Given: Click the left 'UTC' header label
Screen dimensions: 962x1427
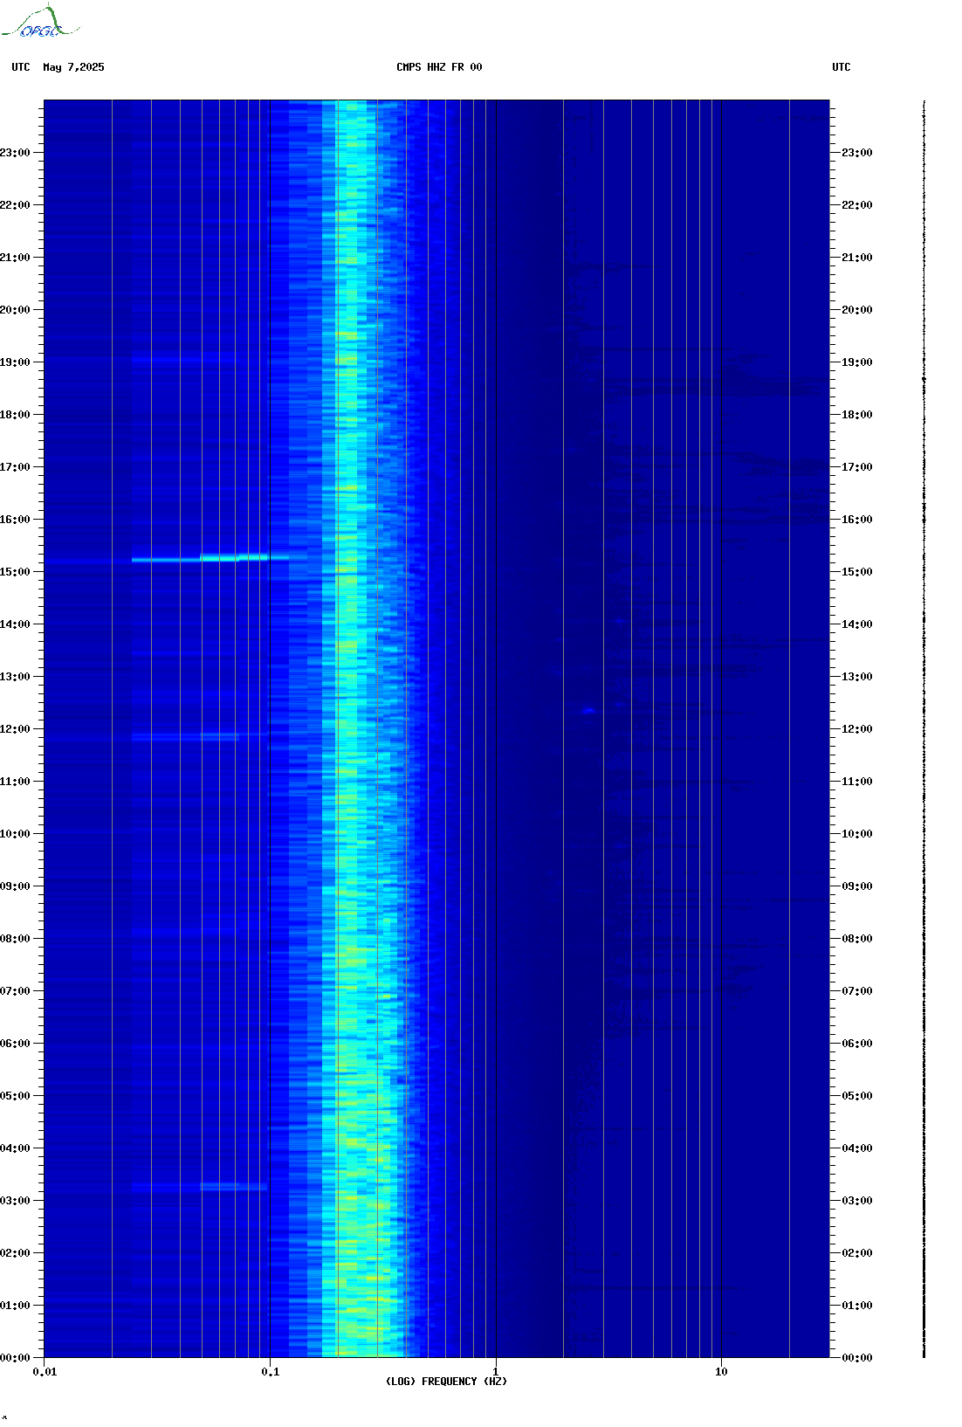Looking at the screenshot, I should click(21, 67).
